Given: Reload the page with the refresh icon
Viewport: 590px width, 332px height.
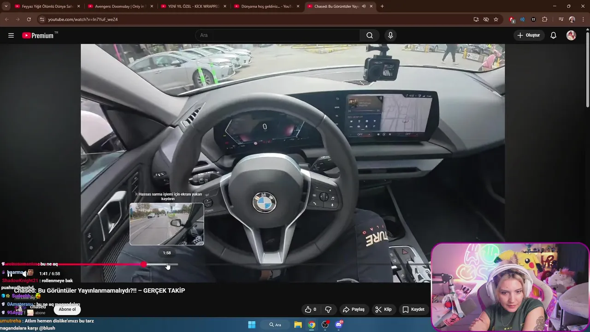Looking at the screenshot, I should pyautogui.click(x=29, y=19).
